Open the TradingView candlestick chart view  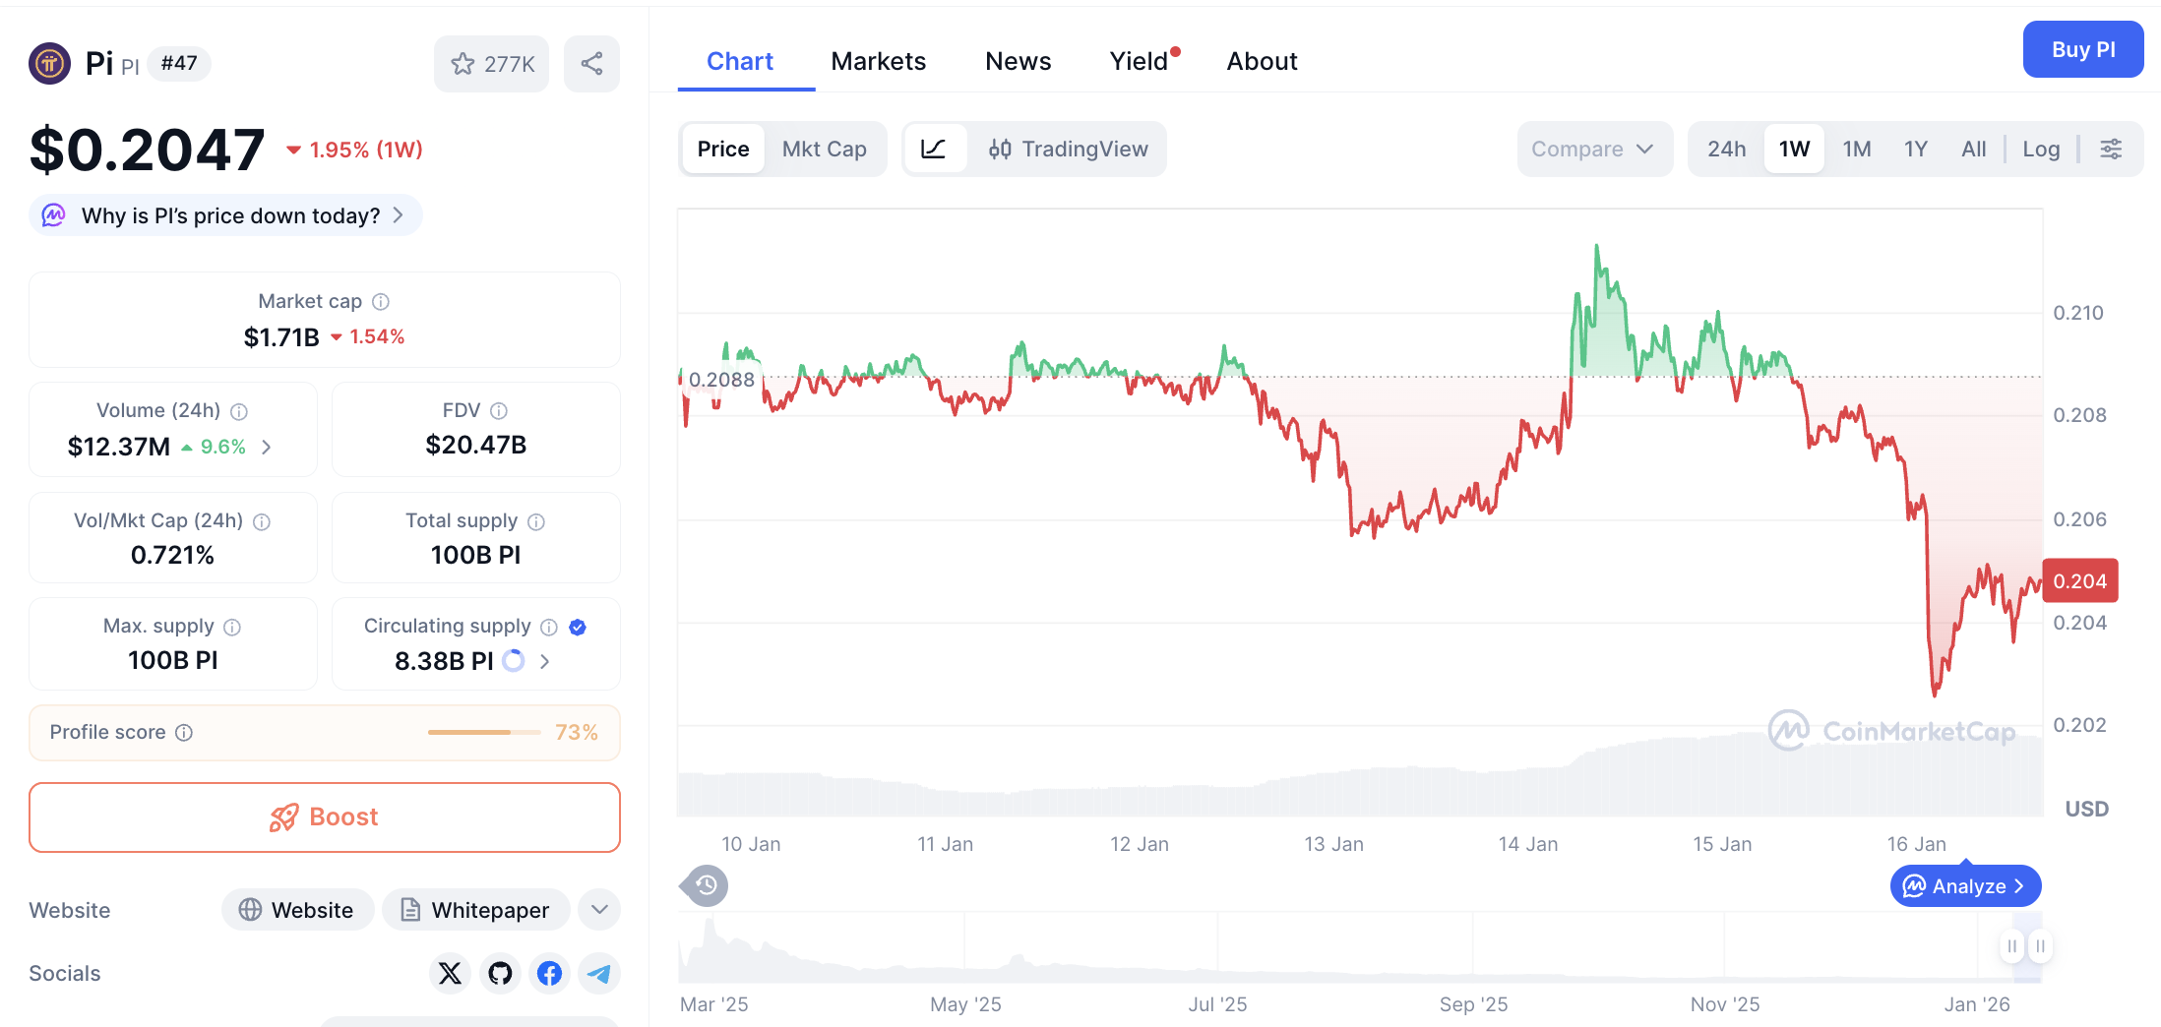[1070, 149]
